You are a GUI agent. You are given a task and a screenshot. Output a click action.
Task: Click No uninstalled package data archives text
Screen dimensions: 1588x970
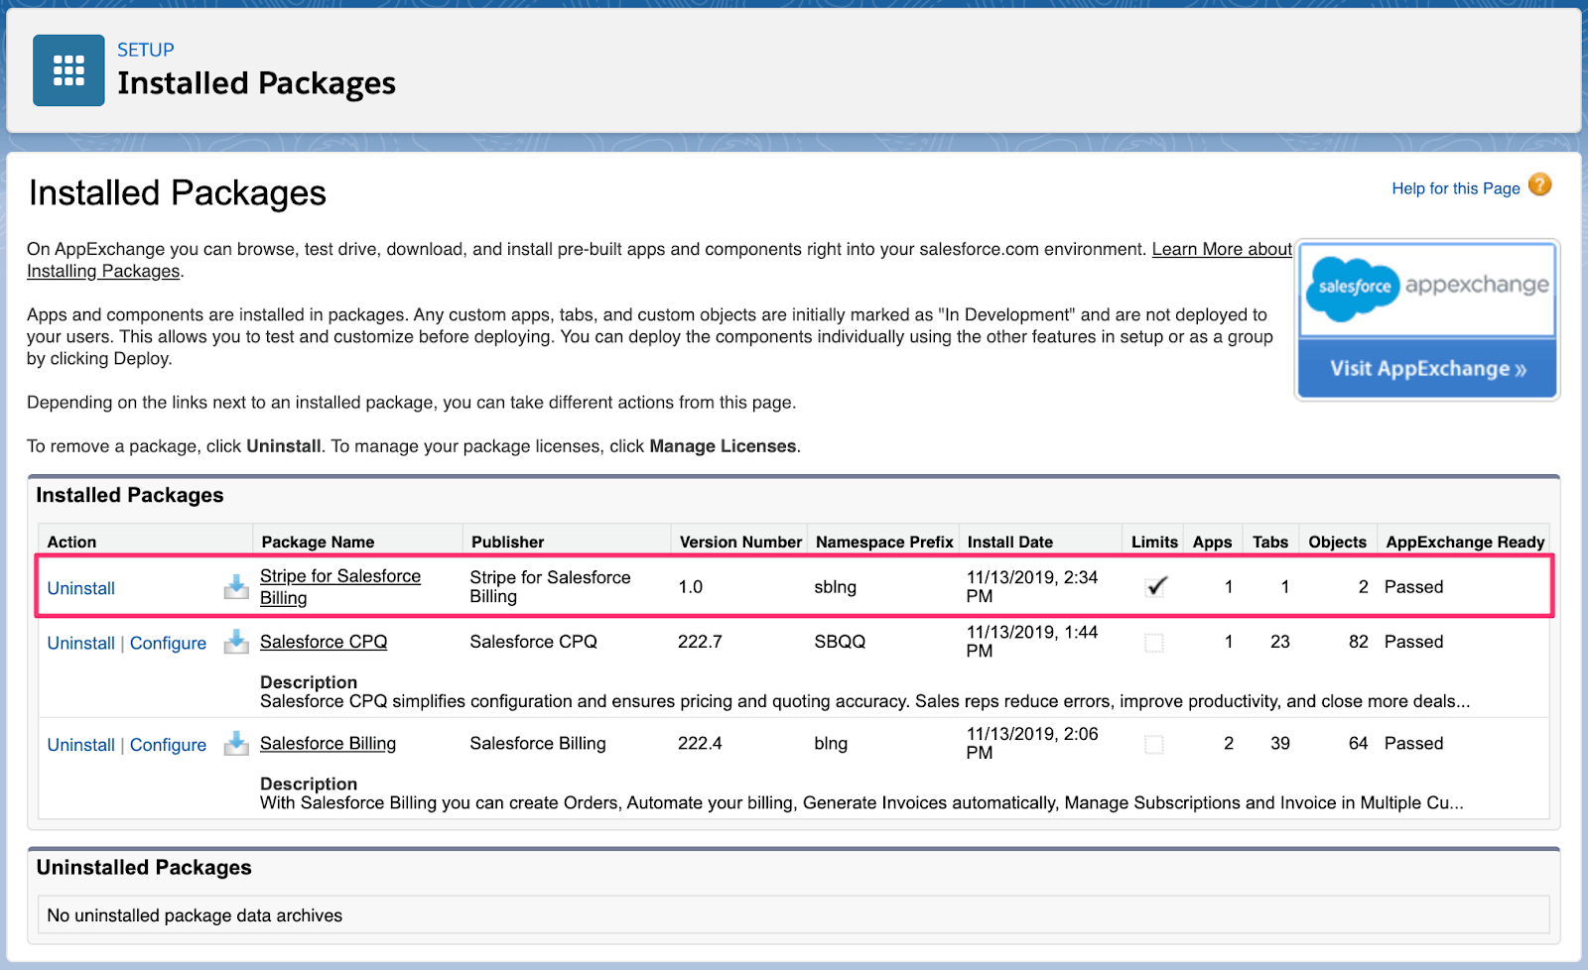pyautogui.click(x=195, y=915)
